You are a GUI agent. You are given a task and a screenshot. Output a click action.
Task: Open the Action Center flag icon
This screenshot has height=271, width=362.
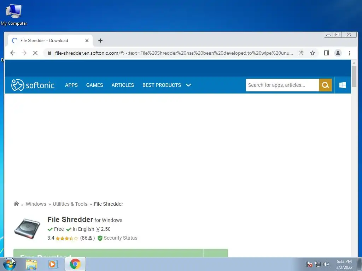[309, 264]
